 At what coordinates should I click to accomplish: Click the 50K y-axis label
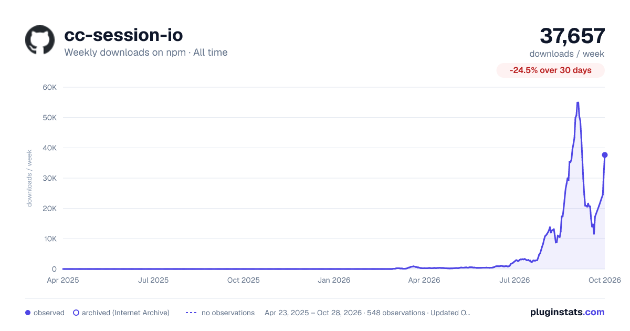pyautogui.click(x=49, y=118)
